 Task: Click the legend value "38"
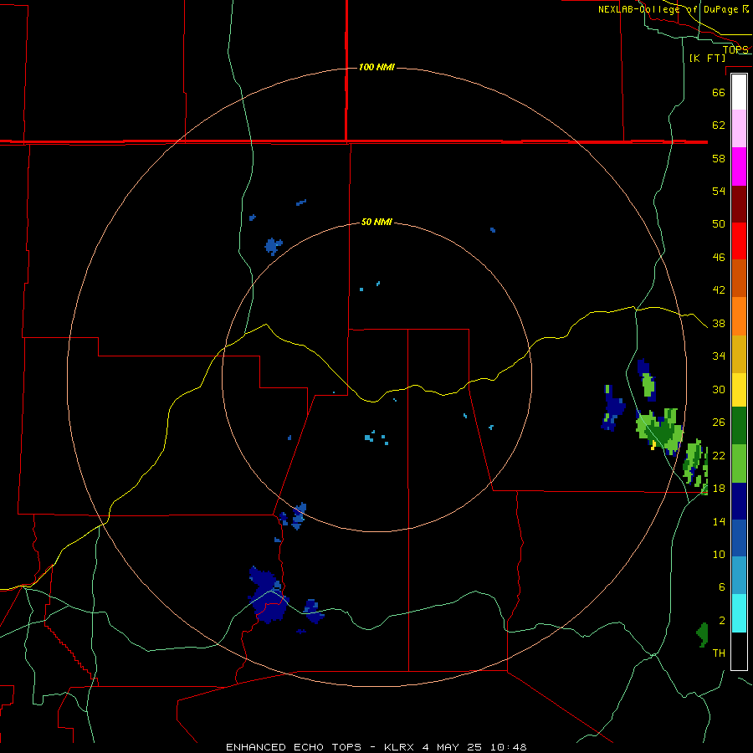click(719, 324)
